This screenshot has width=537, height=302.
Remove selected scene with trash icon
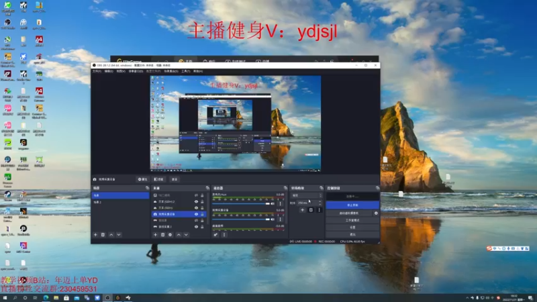tap(103, 235)
